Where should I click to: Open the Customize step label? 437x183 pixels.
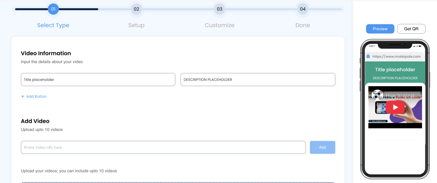click(x=219, y=25)
